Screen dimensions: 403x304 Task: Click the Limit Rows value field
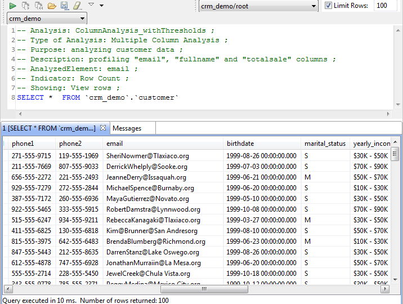coord(386,6)
